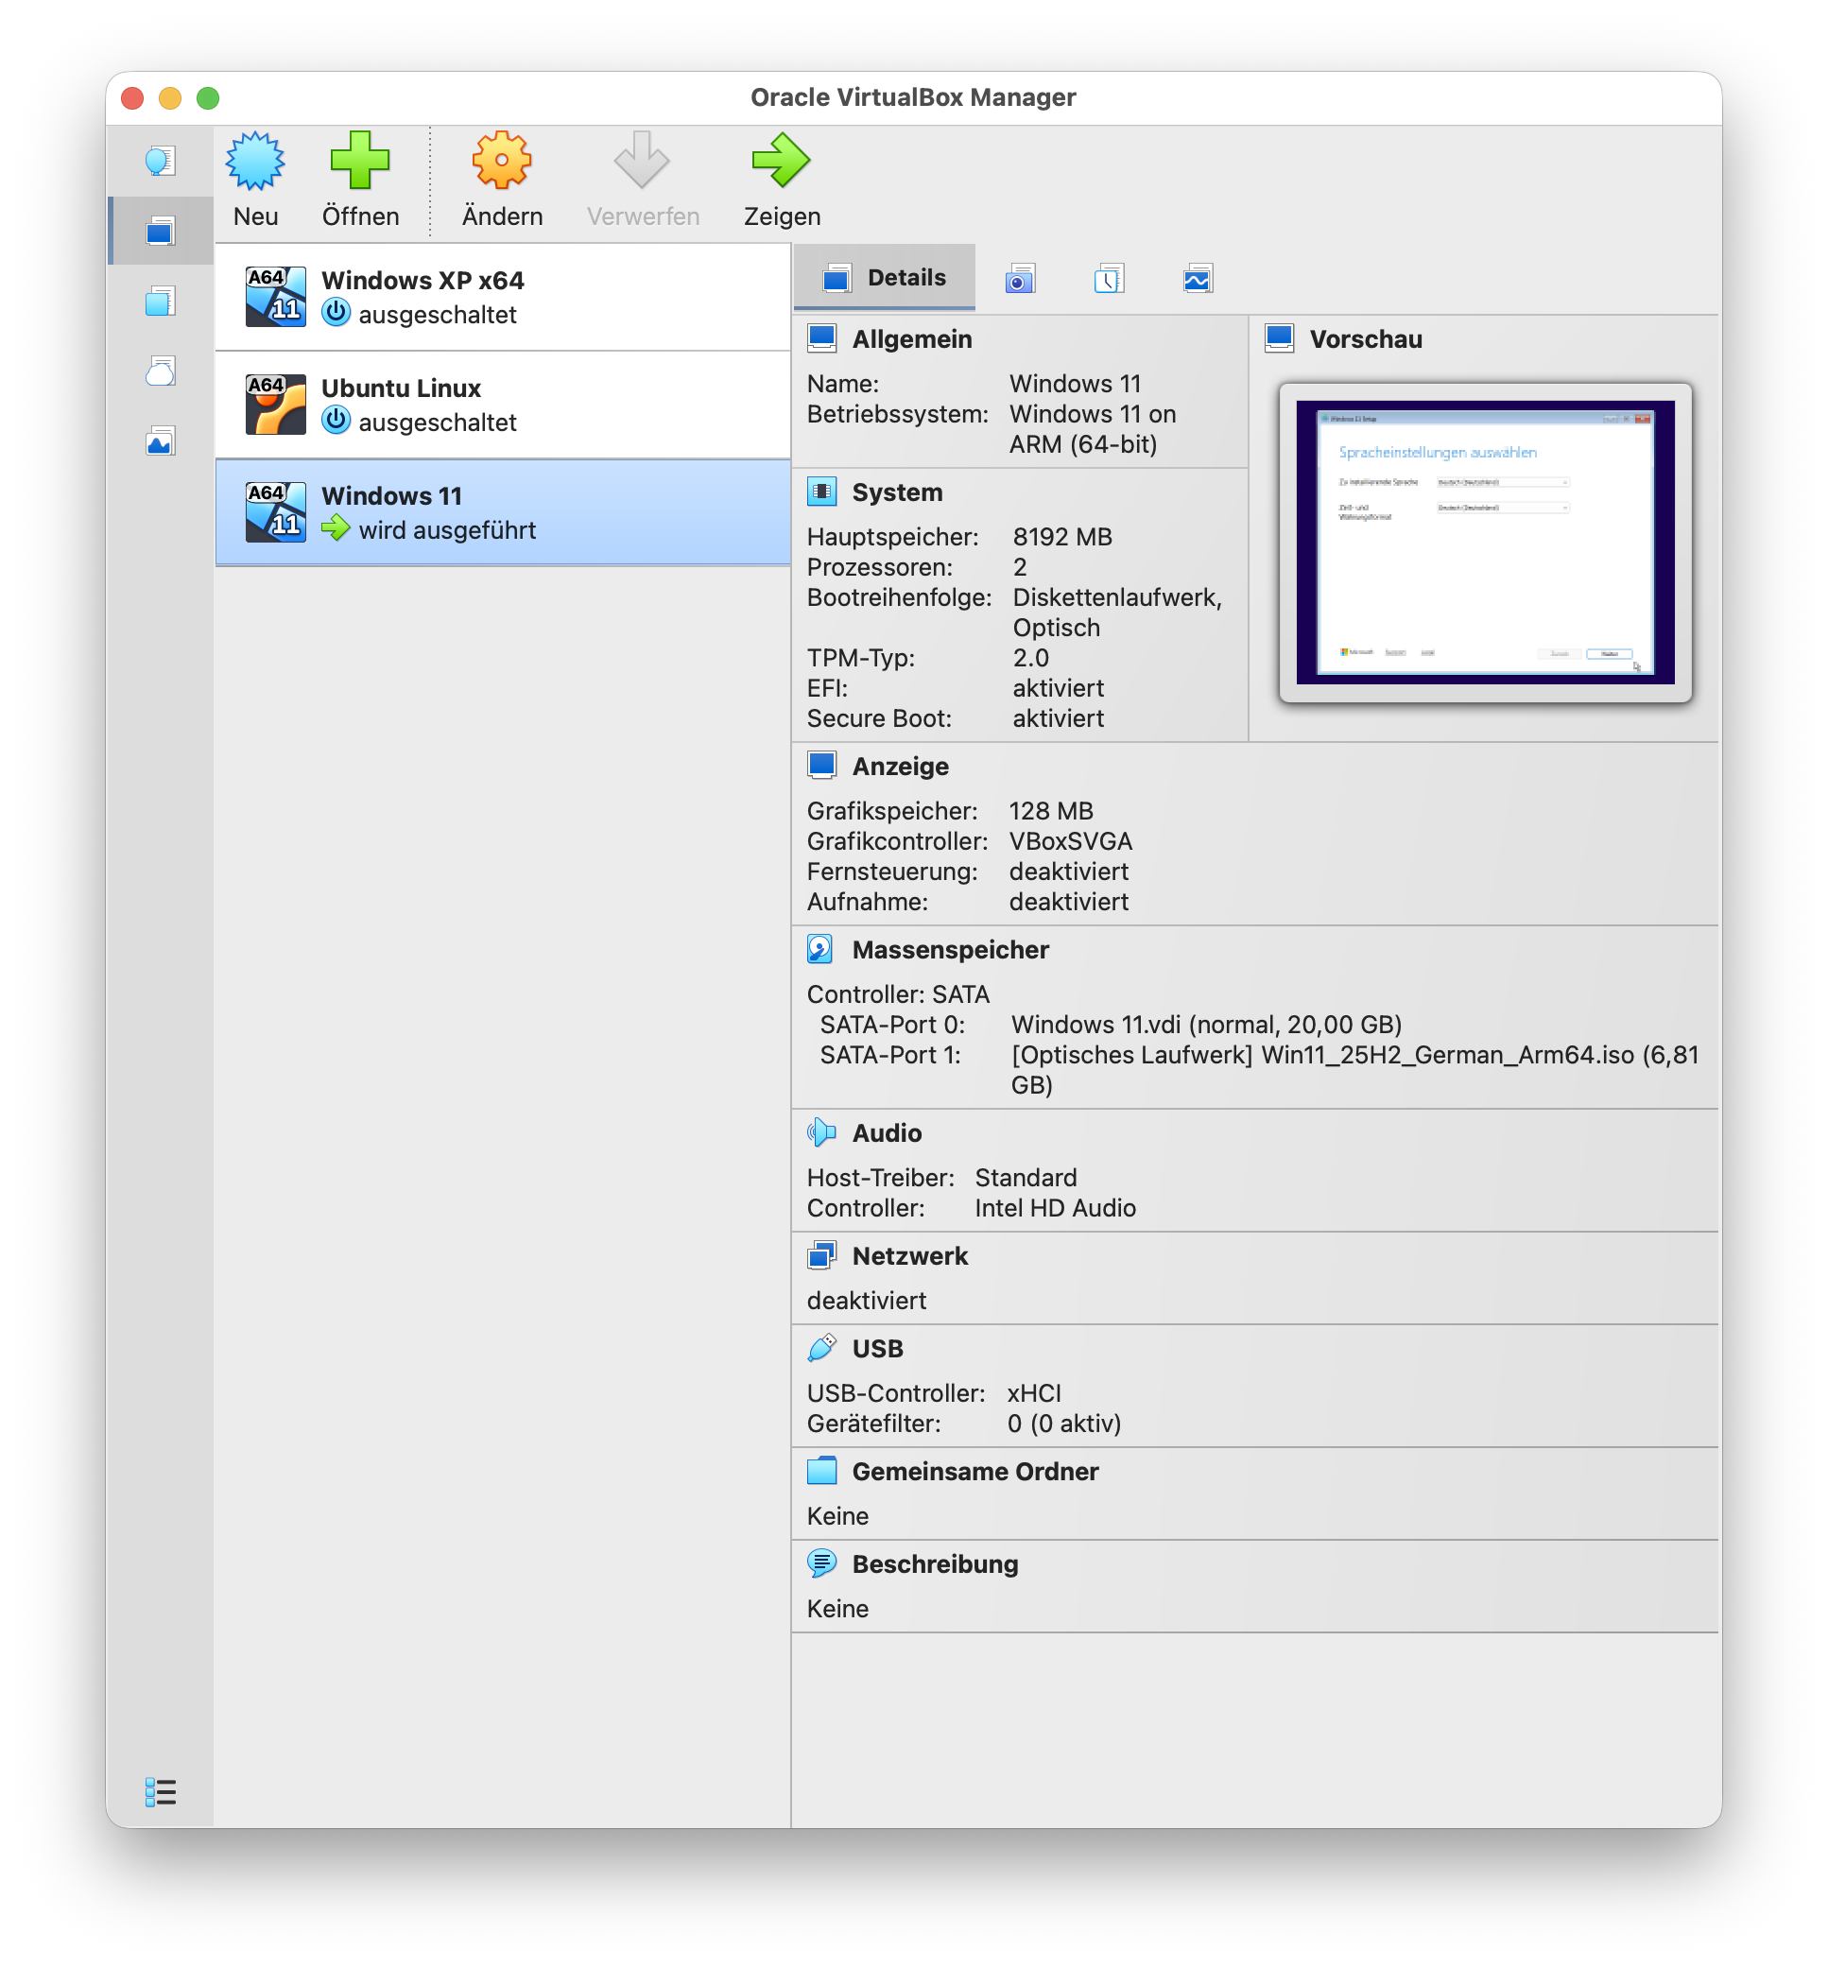Viewport: 1828px width, 1968px height.
Task: Show the running VM with Zeigen
Action: [782, 181]
